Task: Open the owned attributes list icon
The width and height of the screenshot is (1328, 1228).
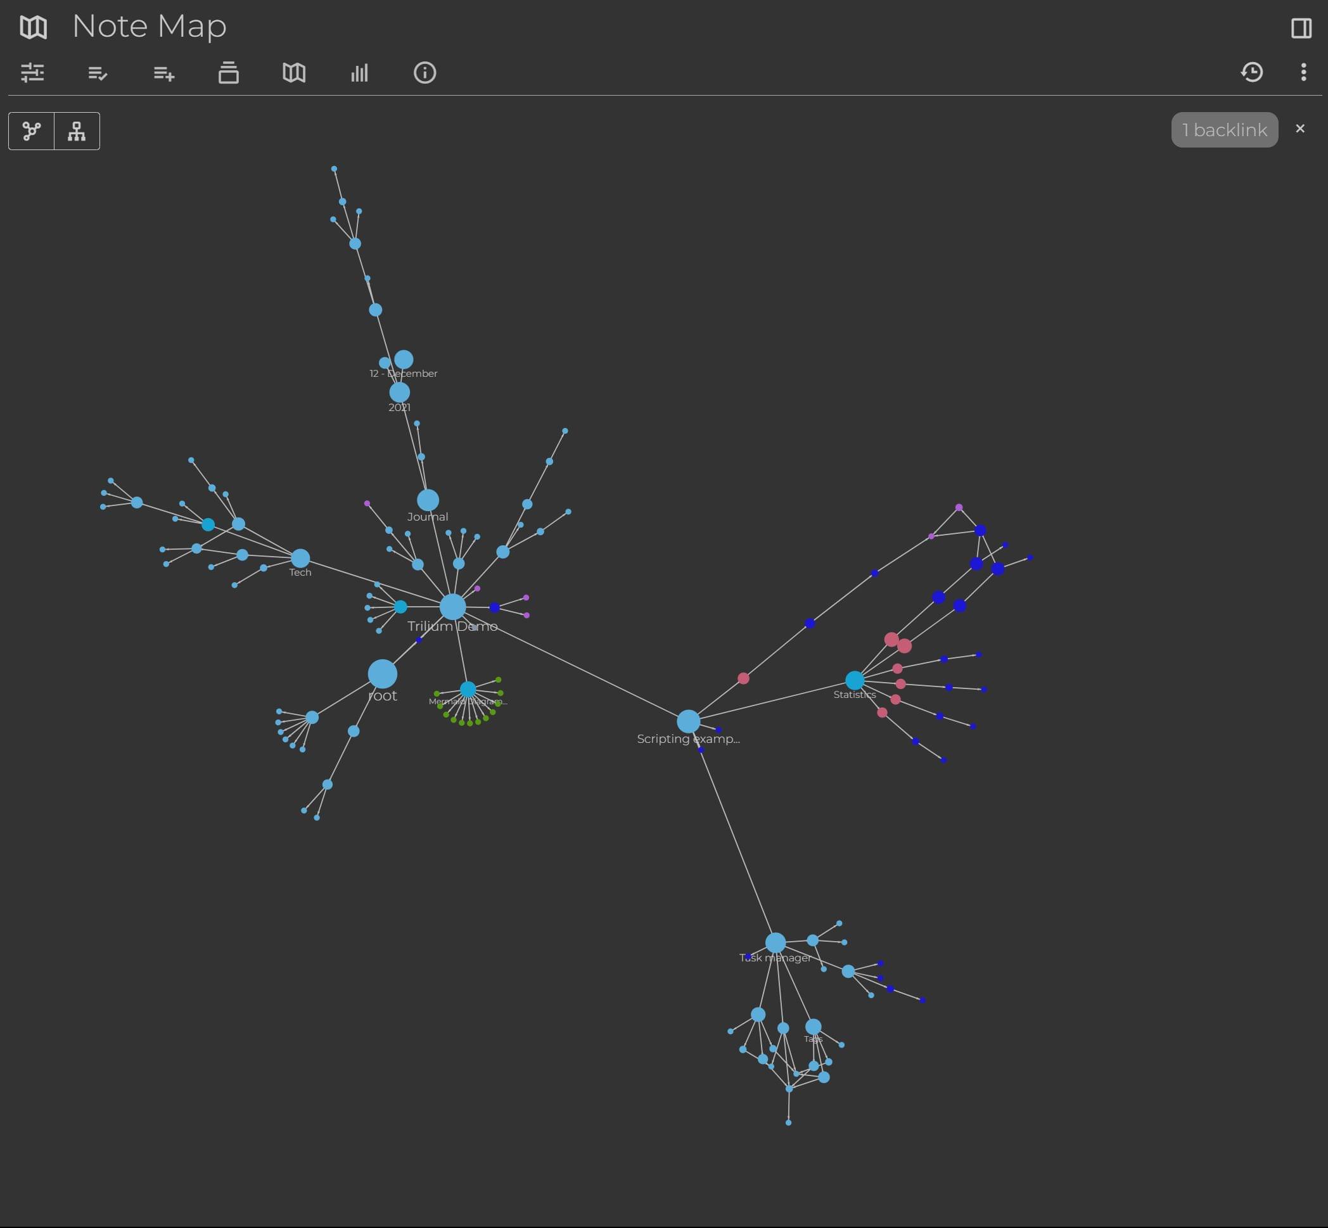Action: pyautogui.click(x=98, y=72)
